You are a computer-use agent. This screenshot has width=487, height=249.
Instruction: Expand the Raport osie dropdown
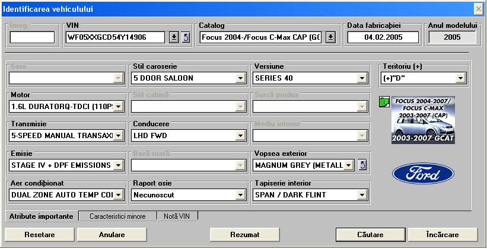[240, 194]
